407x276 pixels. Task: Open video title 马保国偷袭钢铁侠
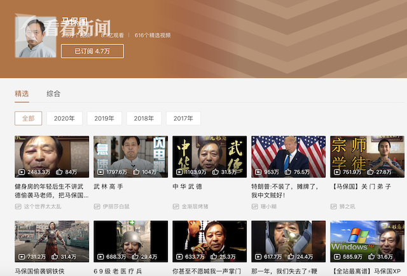pos(39,272)
